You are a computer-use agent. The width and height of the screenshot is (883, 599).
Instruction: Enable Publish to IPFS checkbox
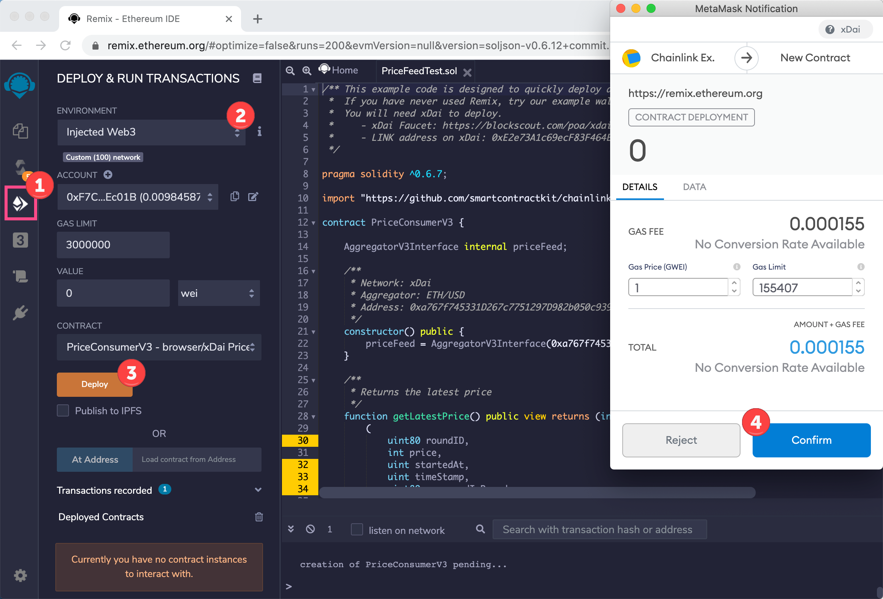(x=63, y=410)
